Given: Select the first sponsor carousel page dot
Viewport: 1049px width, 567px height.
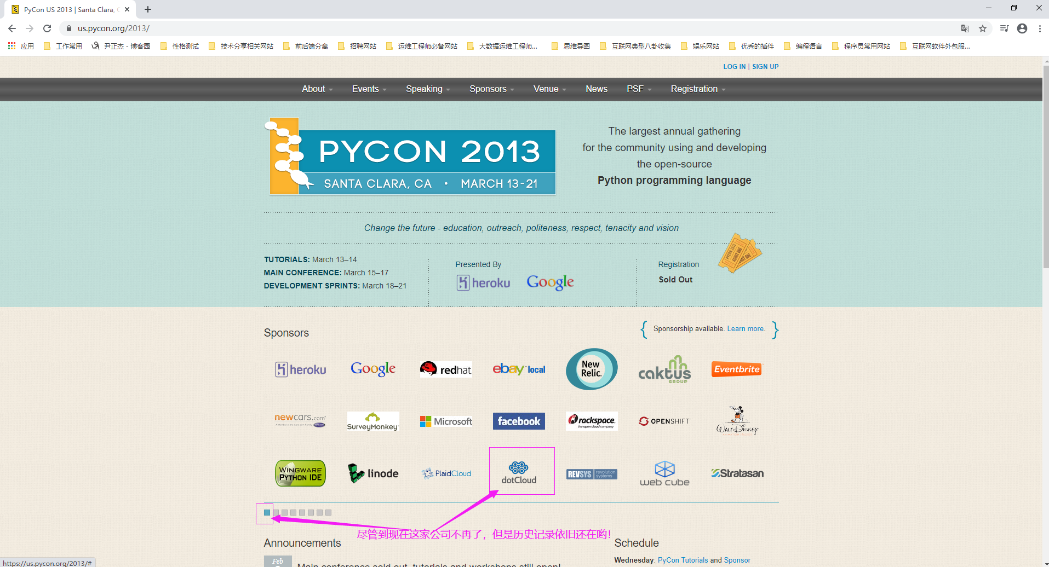Looking at the screenshot, I should click(x=267, y=513).
